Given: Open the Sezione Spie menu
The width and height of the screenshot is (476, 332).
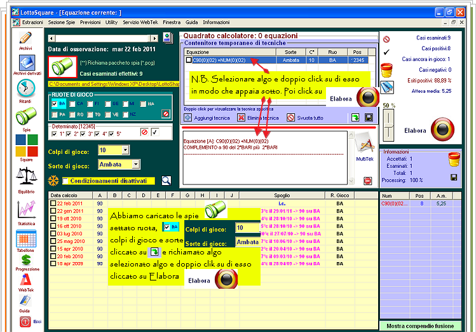Looking at the screenshot, I should point(61,22).
